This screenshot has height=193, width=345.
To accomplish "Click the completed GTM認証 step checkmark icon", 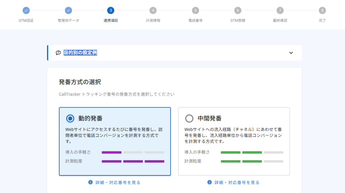I will pos(26,10).
